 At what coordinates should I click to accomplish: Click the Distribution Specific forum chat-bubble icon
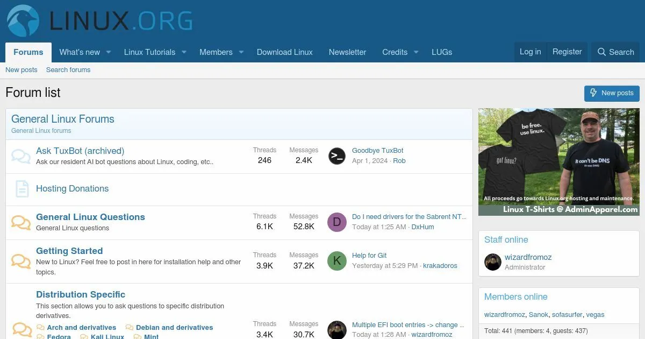click(x=22, y=329)
